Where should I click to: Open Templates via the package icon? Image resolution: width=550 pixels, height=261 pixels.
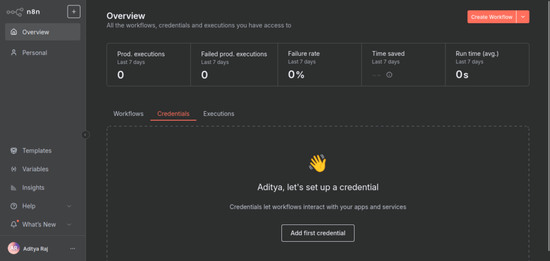point(14,151)
